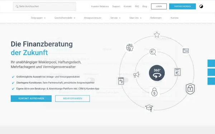Click the search magnifier icon
The image size is (215, 134).
[17, 6]
